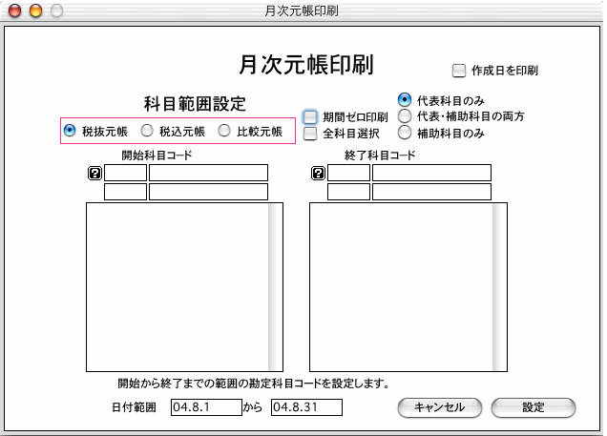Select 補助科目のみ radio option
Viewport: 607px width, 436px height.
(x=405, y=134)
